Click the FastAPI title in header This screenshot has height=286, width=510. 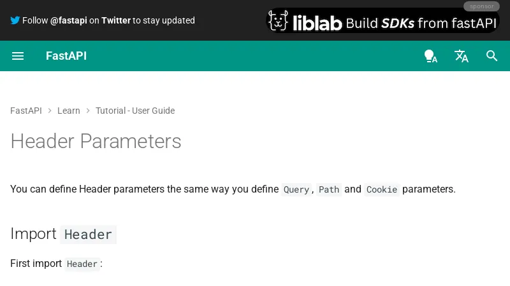(66, 56)
